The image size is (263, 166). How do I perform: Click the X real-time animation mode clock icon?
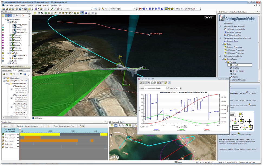172,9
